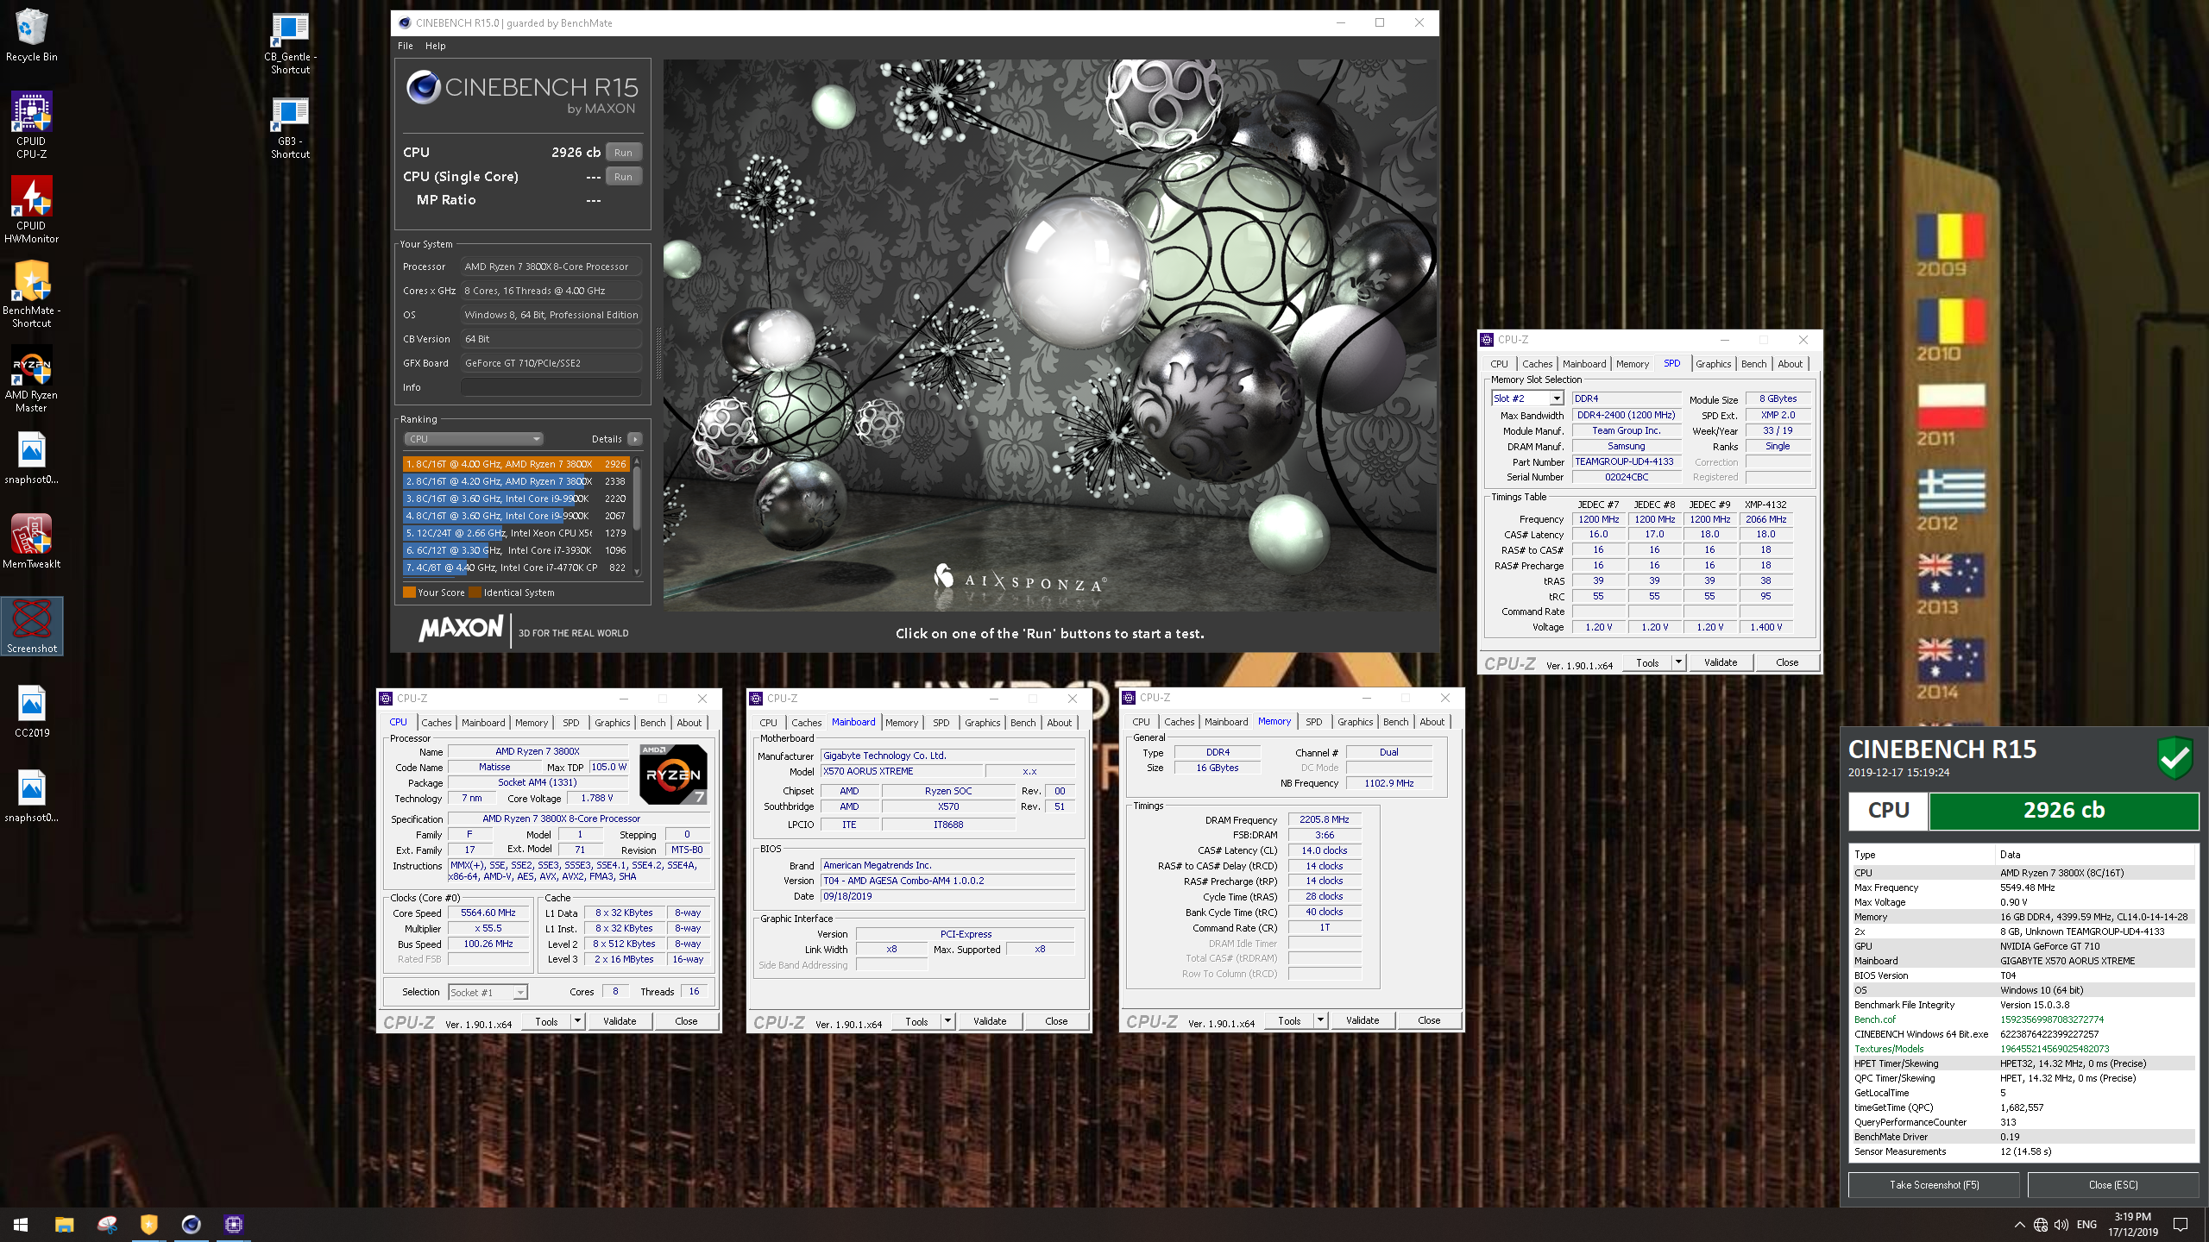Switch to Mainboard tab in Memory CPU-Z window

pyautogui.click(x=1226, y=722)
